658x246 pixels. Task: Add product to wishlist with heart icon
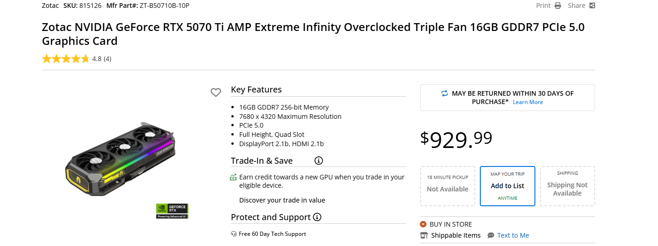(x=216, y=92)
